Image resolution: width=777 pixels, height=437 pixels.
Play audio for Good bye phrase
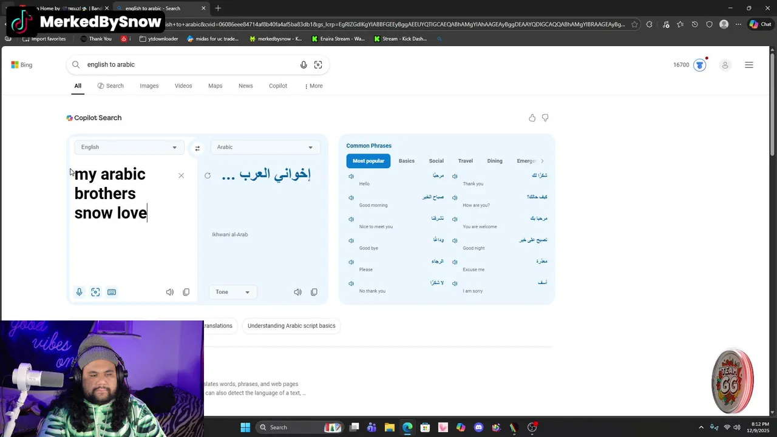351,241
